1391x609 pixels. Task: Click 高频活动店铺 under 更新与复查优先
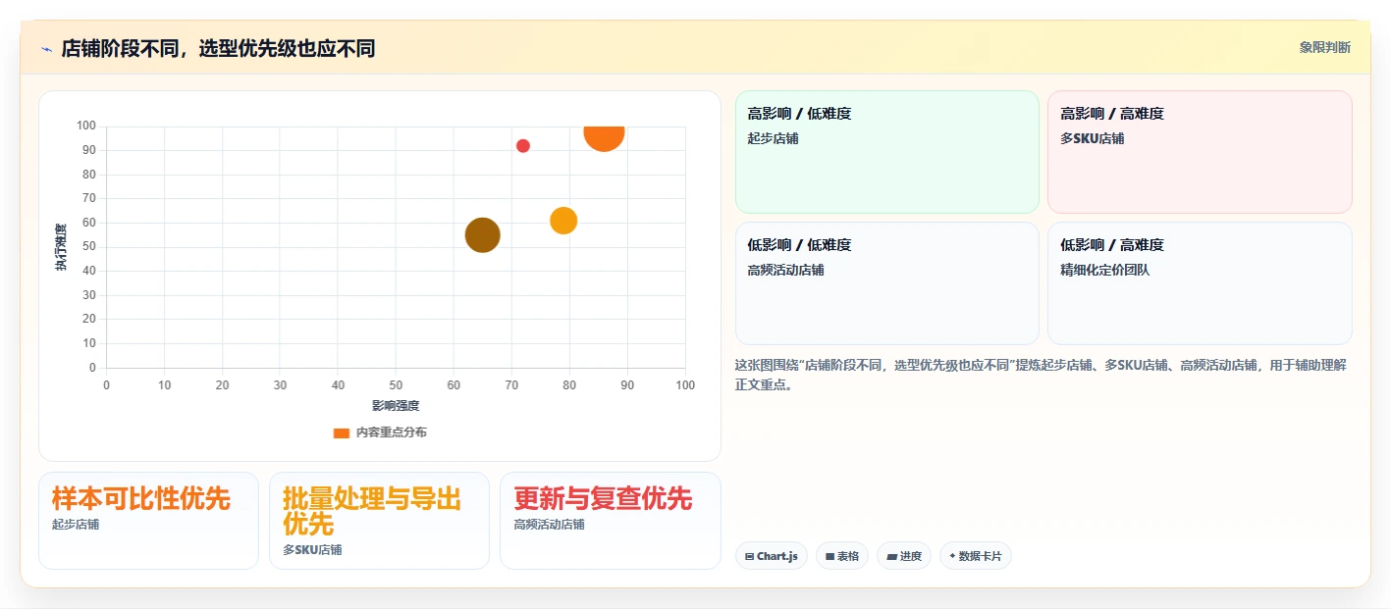[549, 525]
